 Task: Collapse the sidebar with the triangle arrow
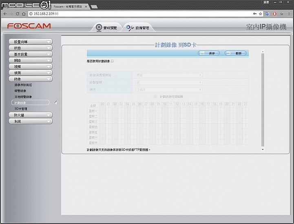point(56,103)
